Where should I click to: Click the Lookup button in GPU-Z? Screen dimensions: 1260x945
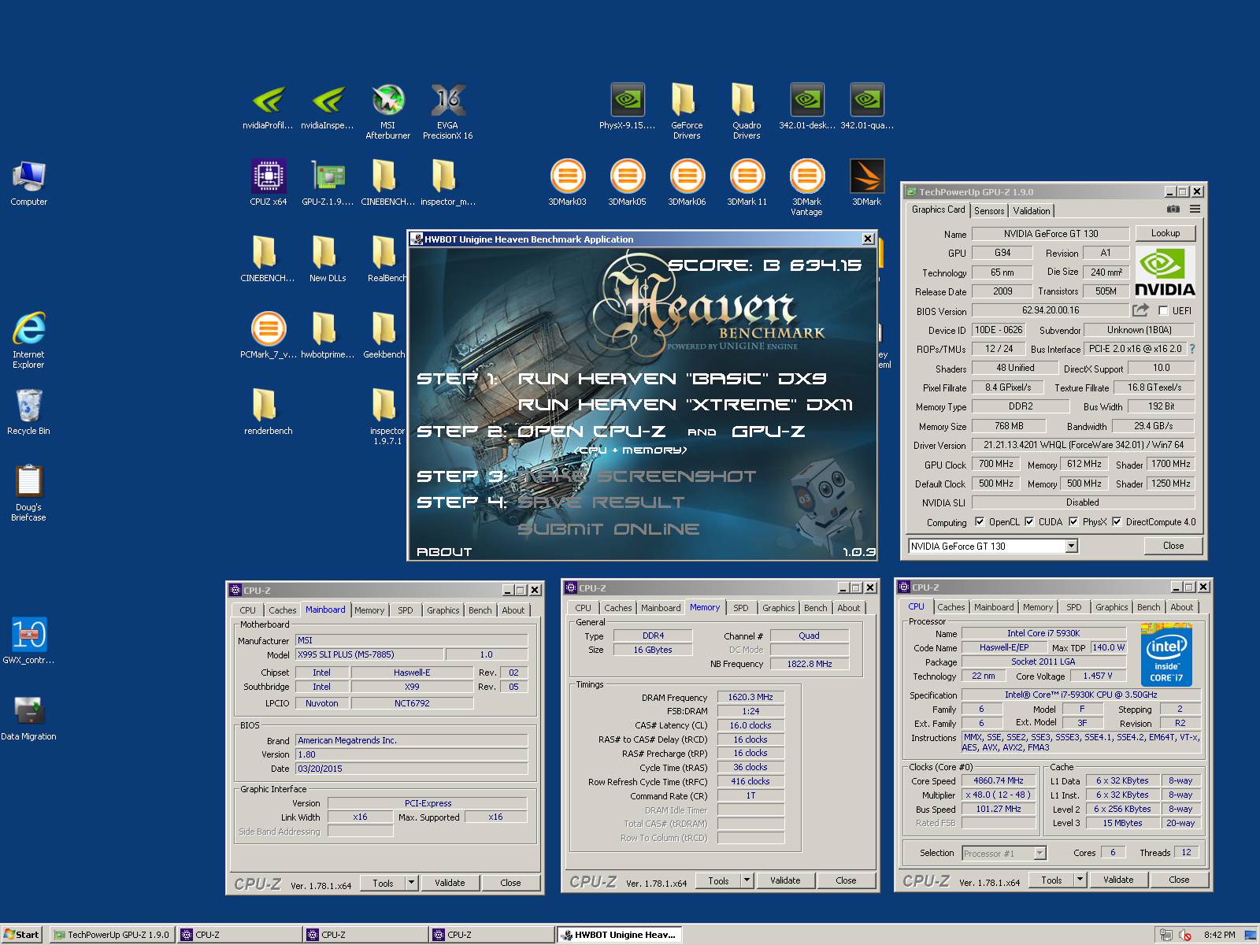pyautogui.click(x=1165, y=233)
